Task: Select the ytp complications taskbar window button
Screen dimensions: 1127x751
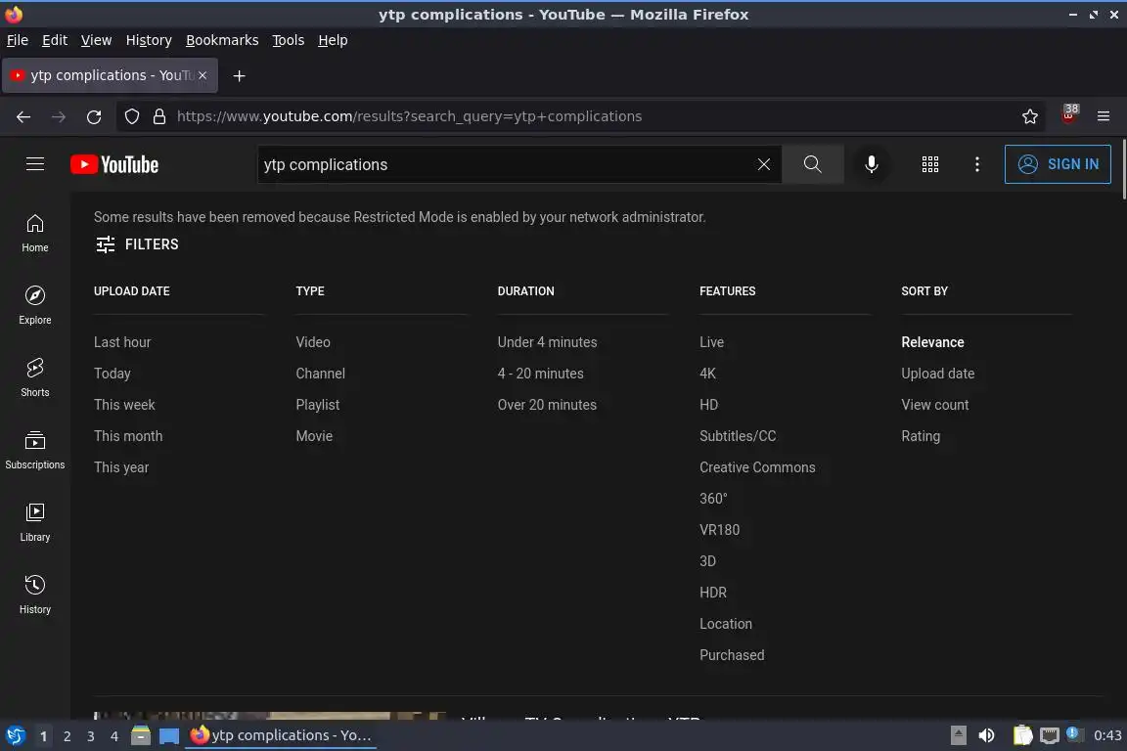Action: pos(281,735)
